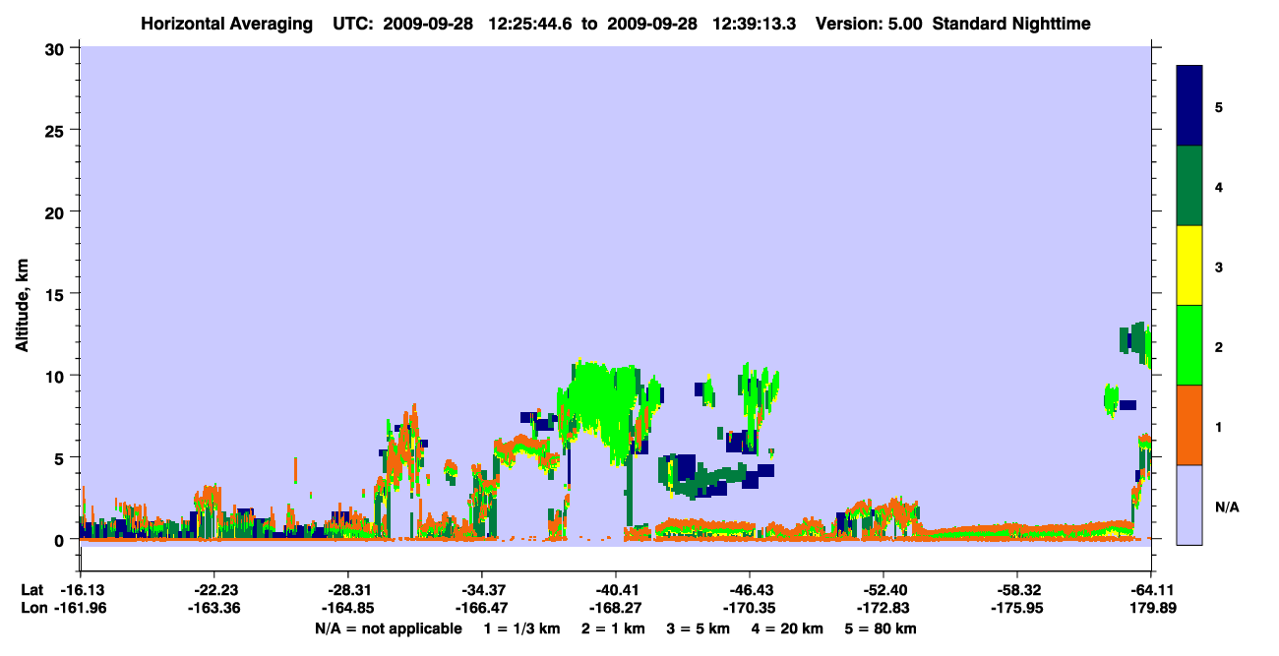The image size is (1279, 656).
Task: Click the dark green level 4 colorbar segment
Action: point(1189,186)
